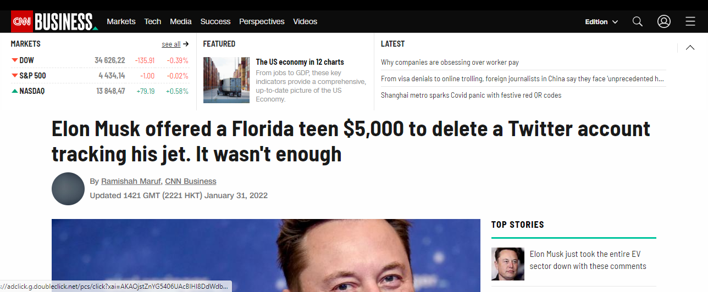
Task: Open author link Ramishah Maruf
Action: click(131, 181)
